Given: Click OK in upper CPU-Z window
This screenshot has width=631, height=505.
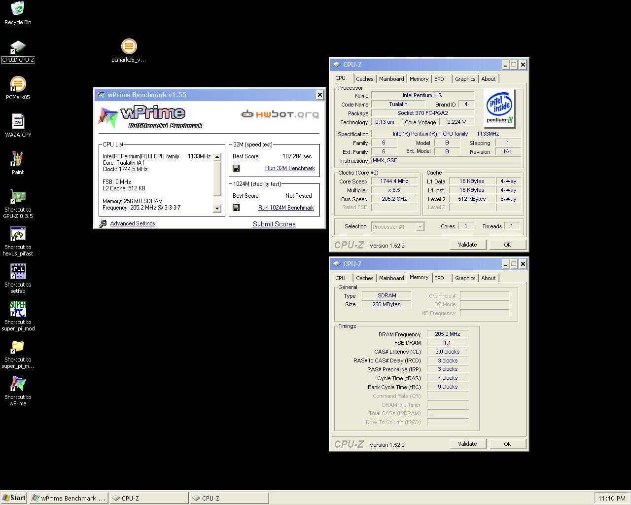Looking at the screenshot, I should coord(507,245).
